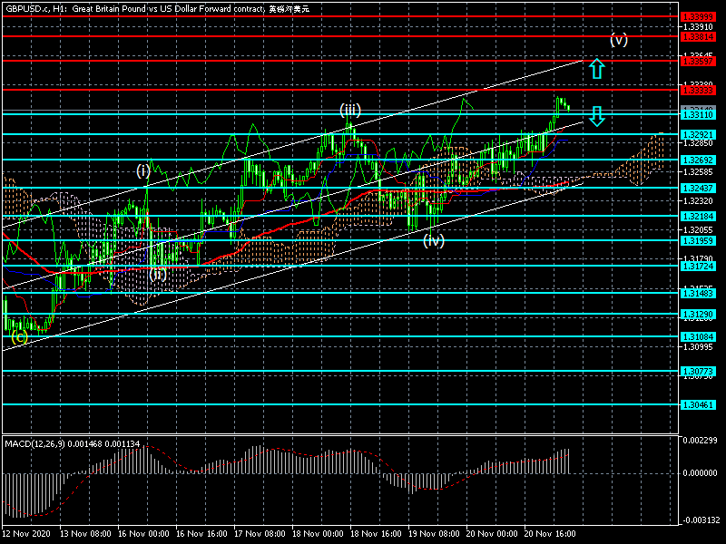Image resolution: width=726 pixels, height=544 pixels.
Task: Click the cyan 1.33110 price tag
Action: (x=698, y=114)
